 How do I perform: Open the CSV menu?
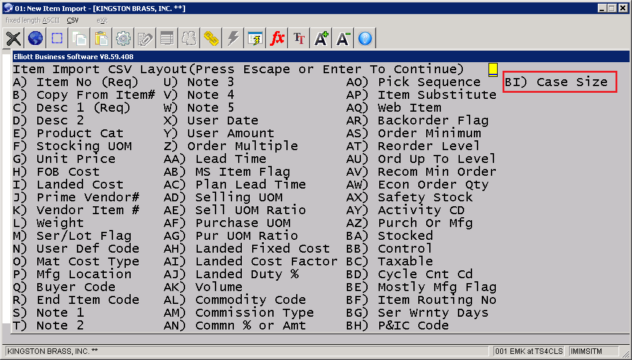[73, 20]
